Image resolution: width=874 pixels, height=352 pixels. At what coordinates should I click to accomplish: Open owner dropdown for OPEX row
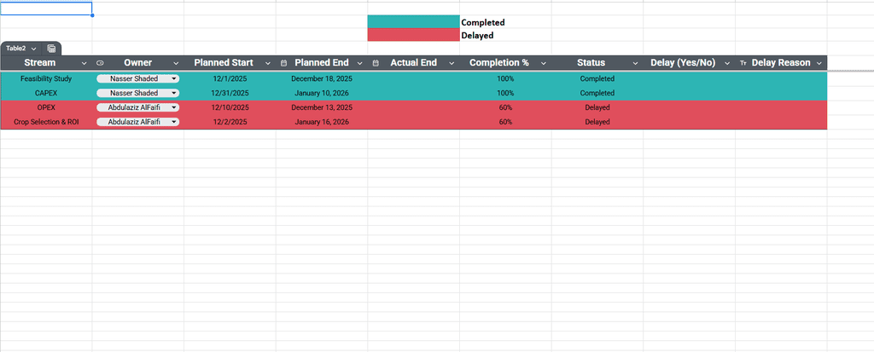(174, 107)
